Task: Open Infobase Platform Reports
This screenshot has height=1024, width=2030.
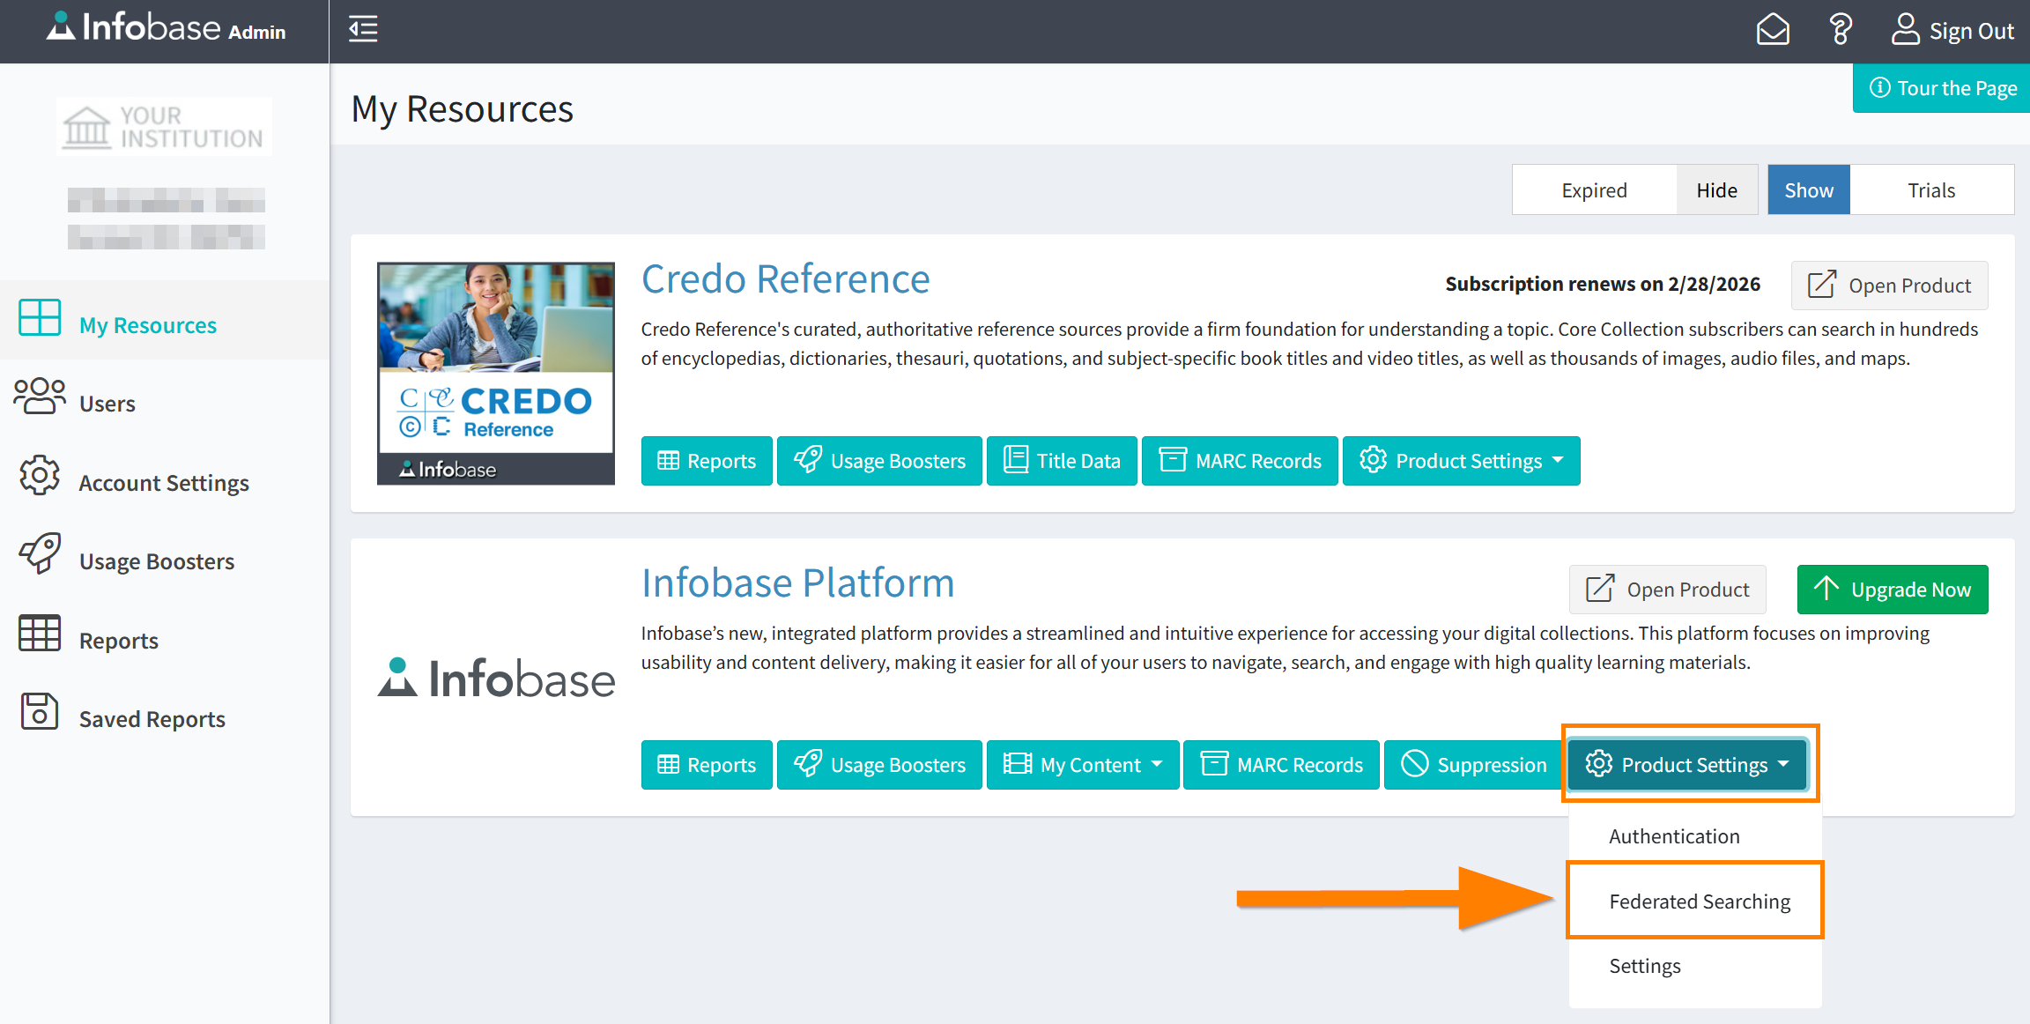Action: [707, 765]
